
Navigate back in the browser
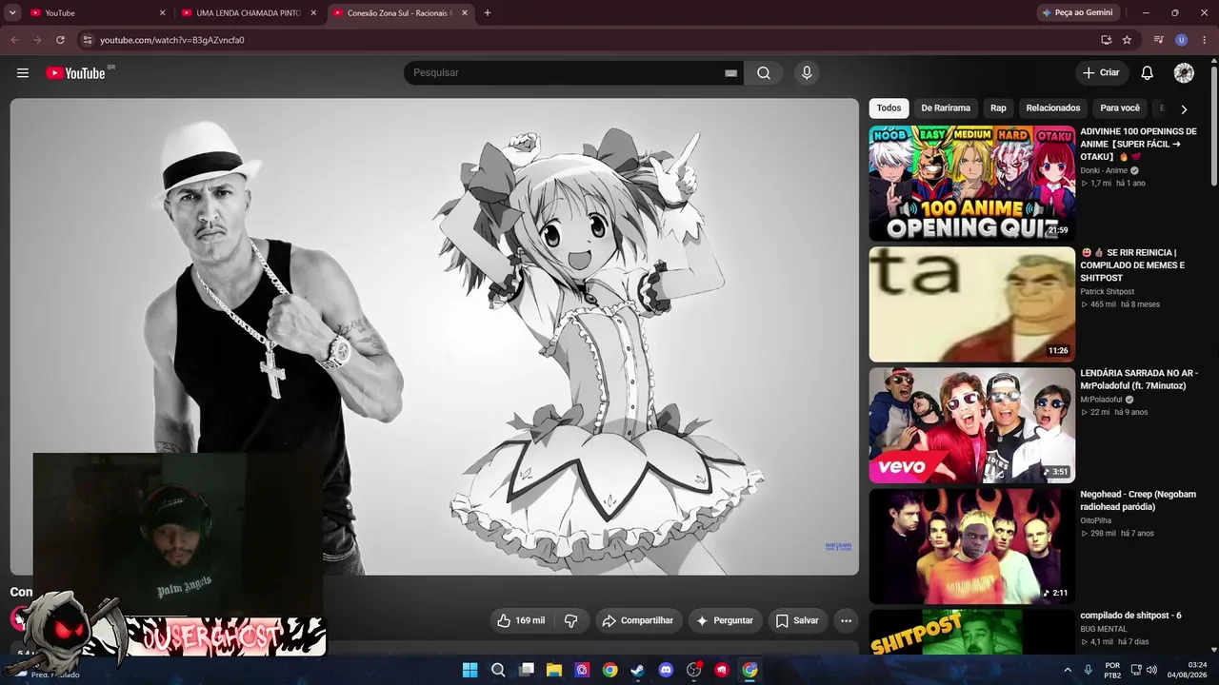[14, 40]
